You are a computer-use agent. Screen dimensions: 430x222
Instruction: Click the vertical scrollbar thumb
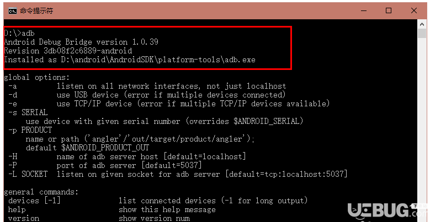422,34
